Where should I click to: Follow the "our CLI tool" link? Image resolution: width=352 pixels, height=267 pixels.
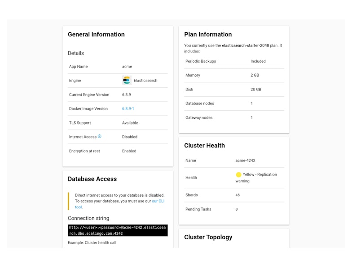click(x=158, y=202)
